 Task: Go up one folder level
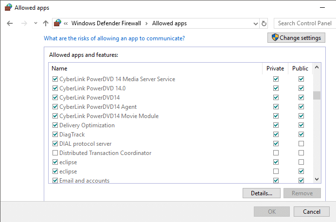tap(46, 23)
